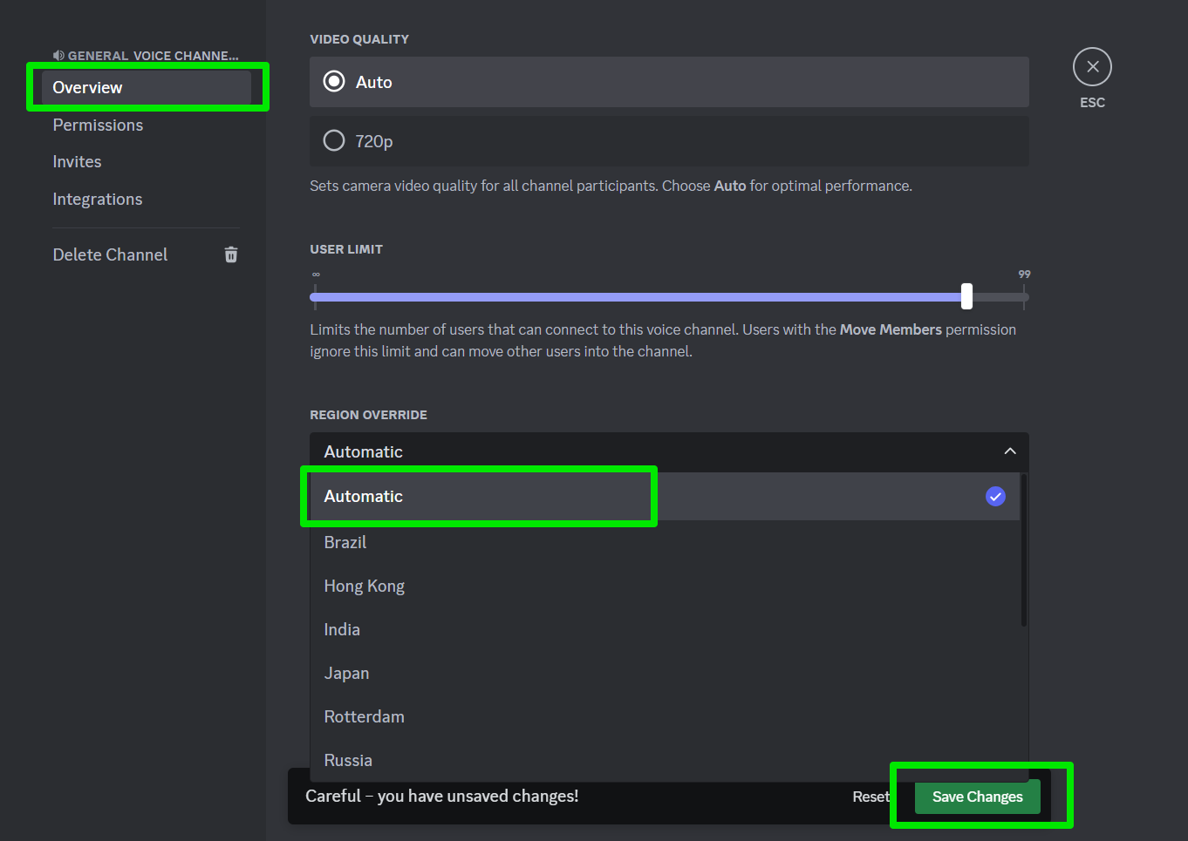The image size is (1188, 841).
Task: Click the user limit slider handle
Action: (x=966, y=296)
